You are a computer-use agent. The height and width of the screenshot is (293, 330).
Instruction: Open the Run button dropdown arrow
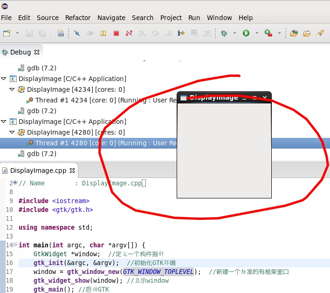[x=256, y=34]
